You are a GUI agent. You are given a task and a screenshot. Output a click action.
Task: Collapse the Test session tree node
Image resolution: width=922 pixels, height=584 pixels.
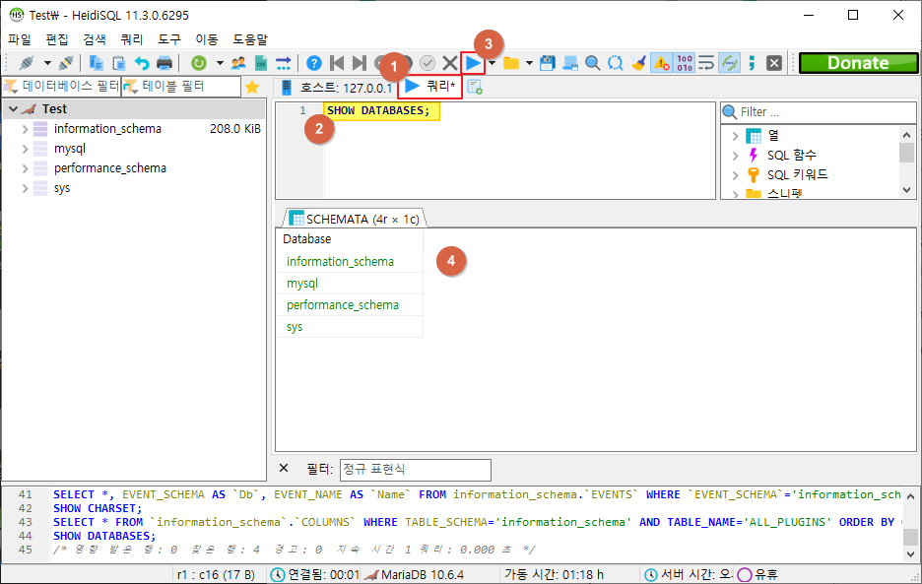tap(13, 108)
